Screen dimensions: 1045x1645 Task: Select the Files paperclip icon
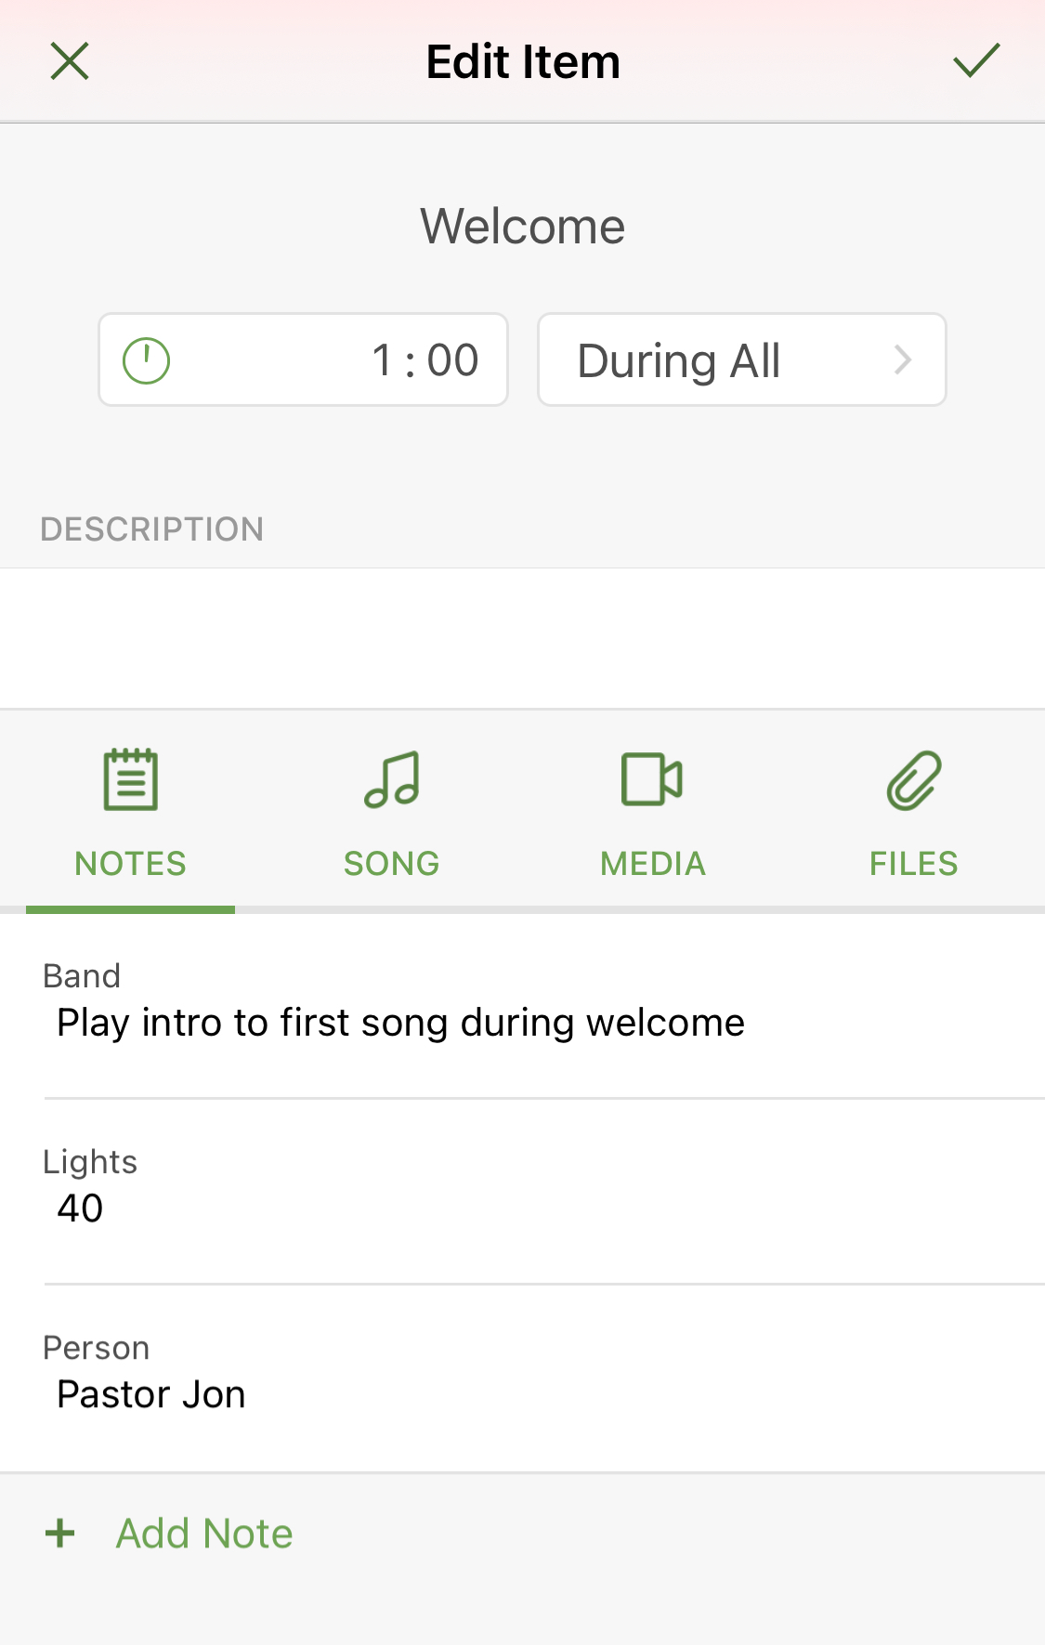click(914, 780)
